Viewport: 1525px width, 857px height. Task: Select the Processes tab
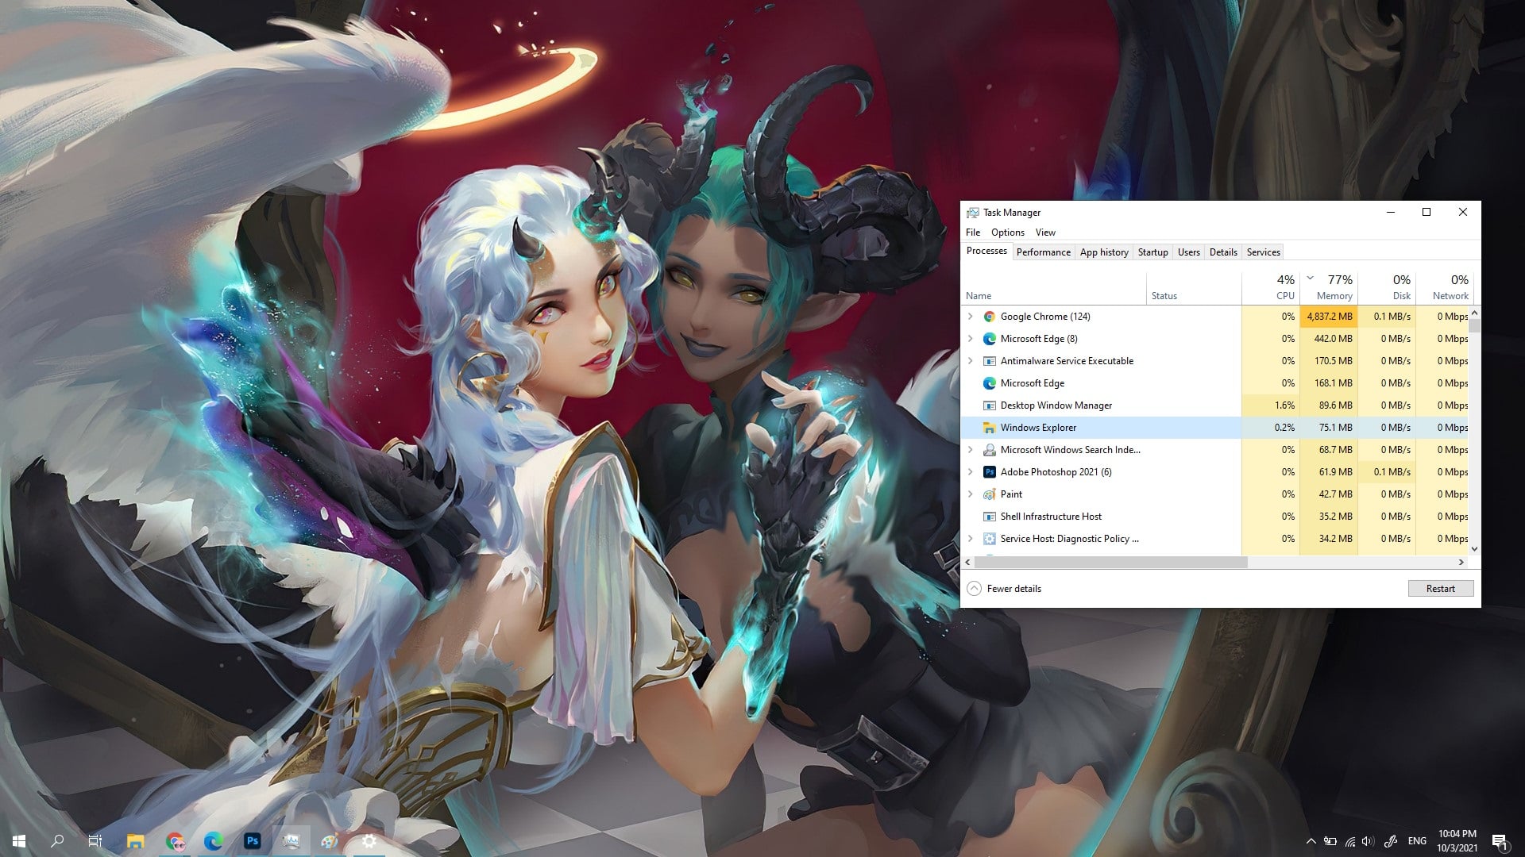[x=986, y=251]
